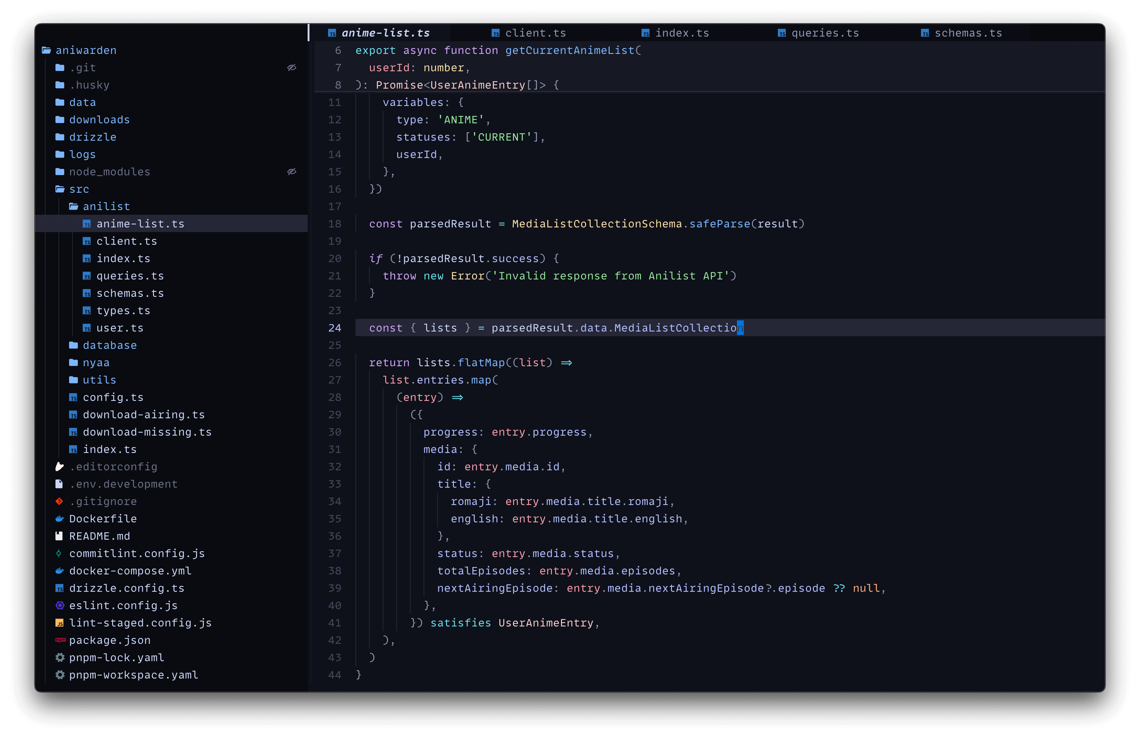
Task: Switch to the index.ts tab
Action: (x=675, y=33)
